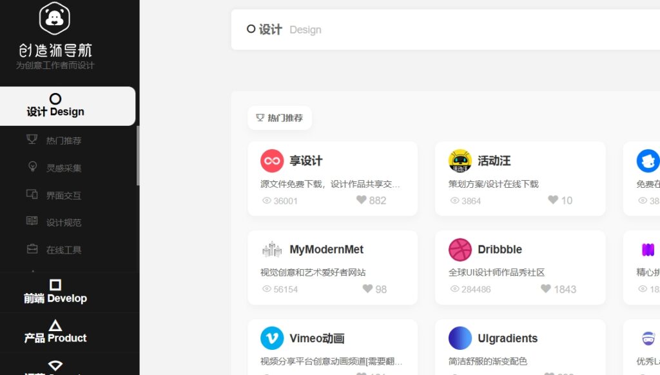This screenshot has width=660, height=375.
Task: Like MyModernMet via the 98 heart
Action: click(x=367, y=289)
